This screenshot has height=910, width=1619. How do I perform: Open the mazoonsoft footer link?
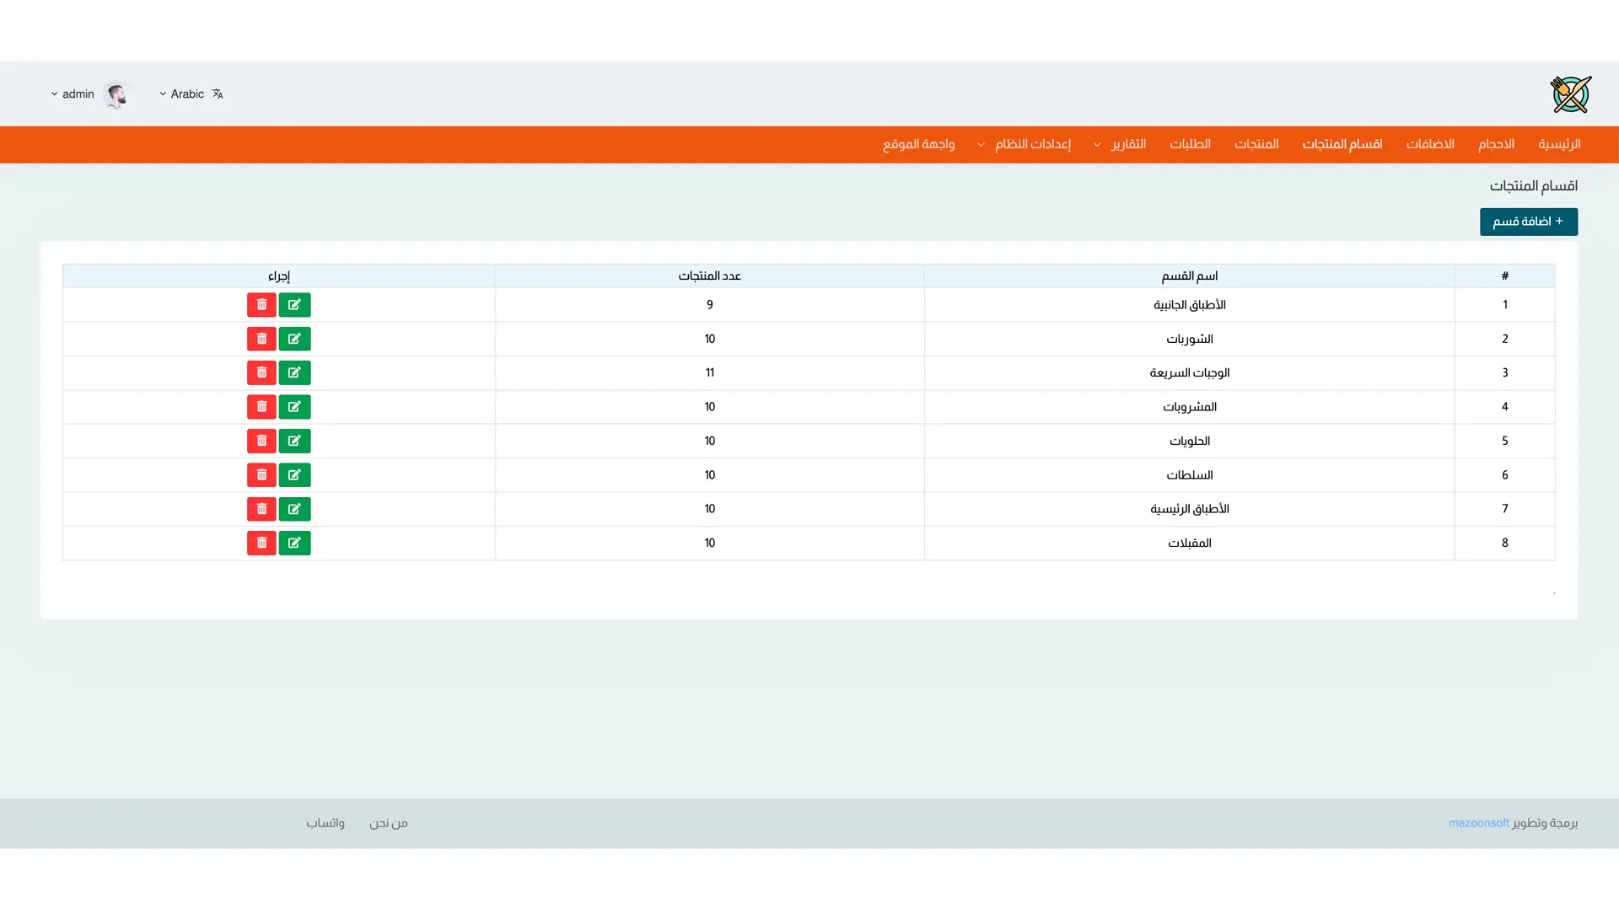[x=1478, y=823]
